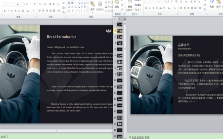Toggle strikethrough abc in left window

19,11
